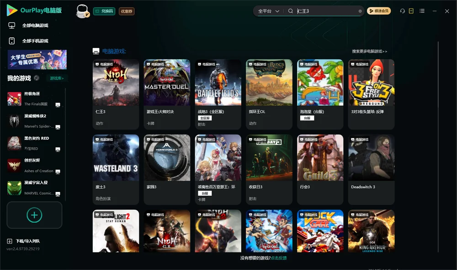The width and height of the screenshot is (457, 270).
Task: Open the user avatar profile
Action: click(x=82, y=11)
